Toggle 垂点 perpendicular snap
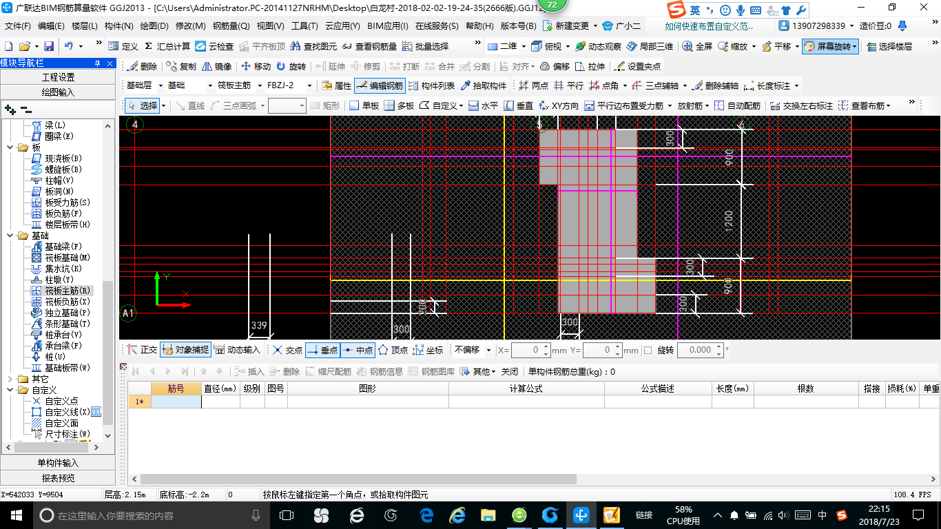Image resolution: width=941 pixels, height=529 pixels. pyautogui.click(x=322, y=350)
